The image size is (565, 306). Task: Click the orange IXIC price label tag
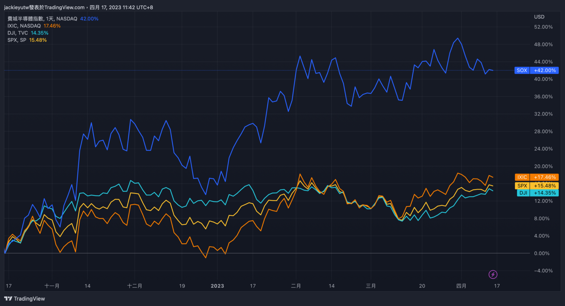[522, 177]
